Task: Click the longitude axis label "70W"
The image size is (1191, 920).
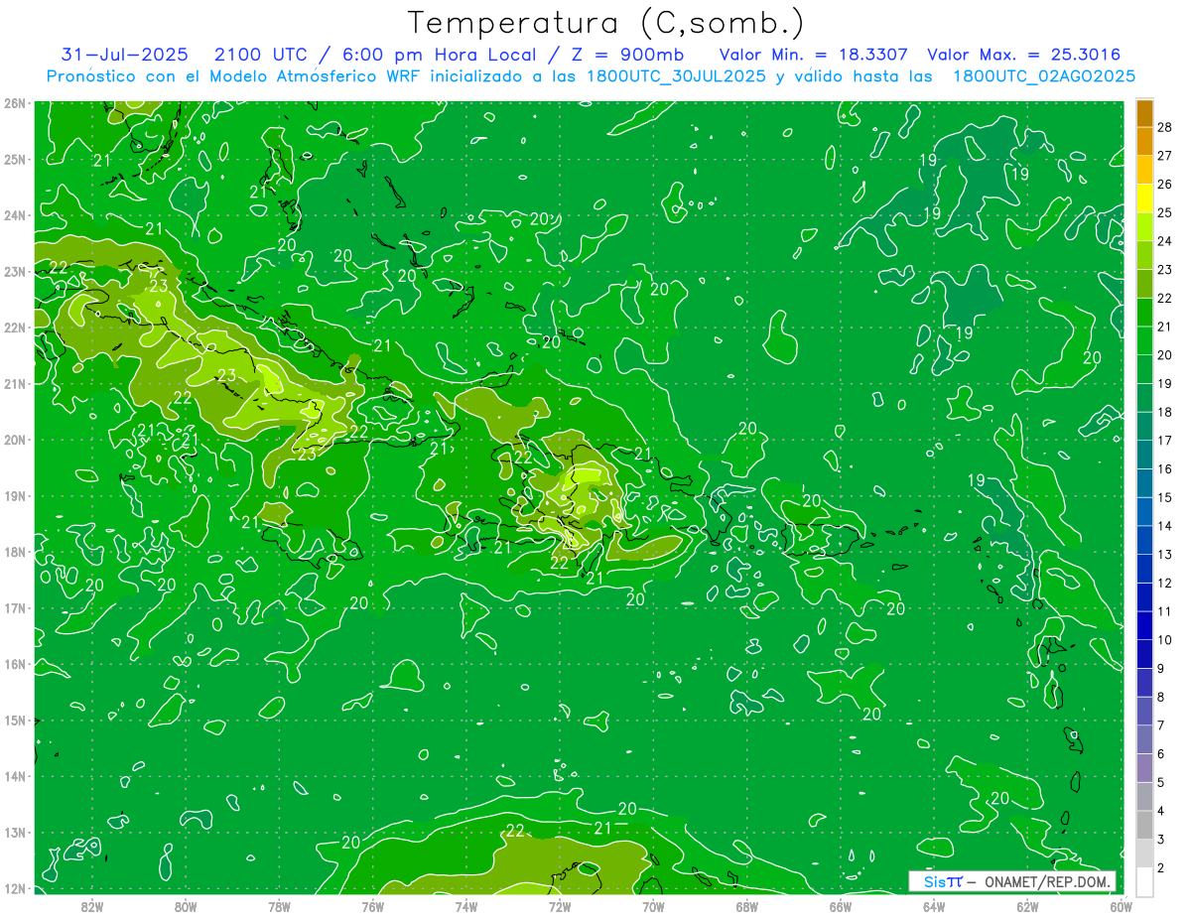Action: pos(653,906)
